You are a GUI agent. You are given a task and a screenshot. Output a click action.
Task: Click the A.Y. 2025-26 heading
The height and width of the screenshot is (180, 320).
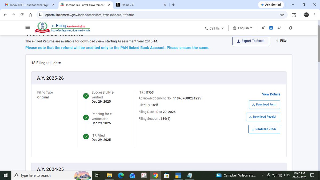[x=50, y=78]
